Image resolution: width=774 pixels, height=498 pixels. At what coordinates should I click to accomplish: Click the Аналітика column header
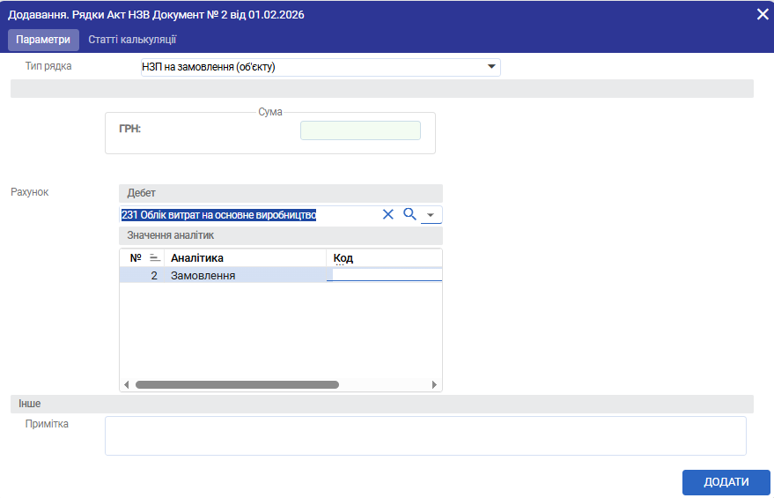[x=244, y=257]
